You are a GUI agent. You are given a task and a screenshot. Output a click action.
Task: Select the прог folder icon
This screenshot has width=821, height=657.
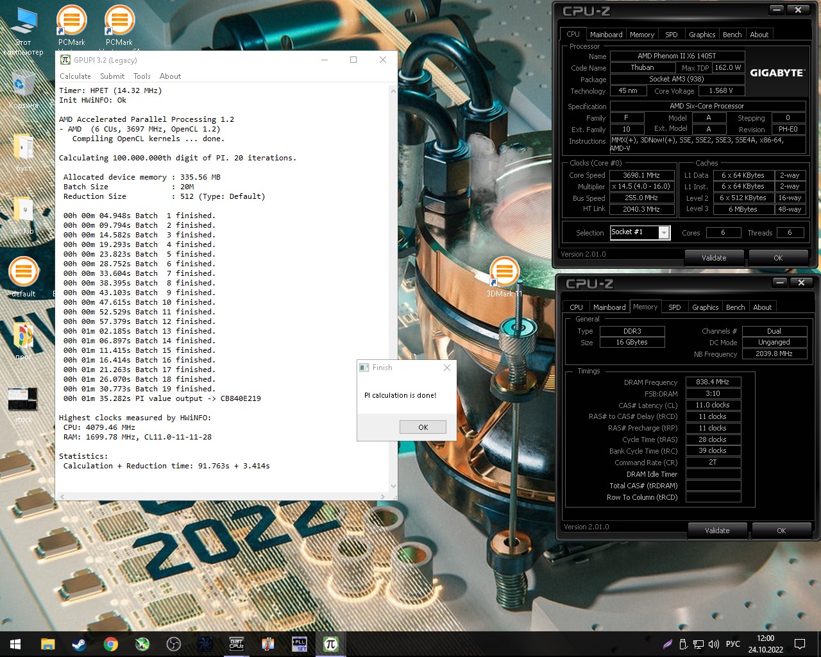pos(24,340)
